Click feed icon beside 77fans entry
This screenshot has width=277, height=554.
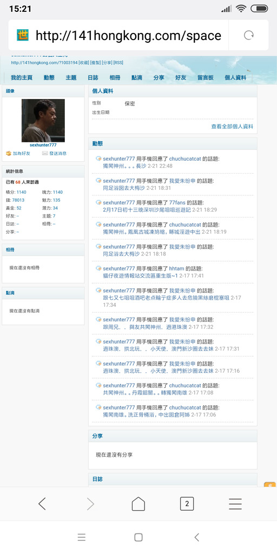98,203
